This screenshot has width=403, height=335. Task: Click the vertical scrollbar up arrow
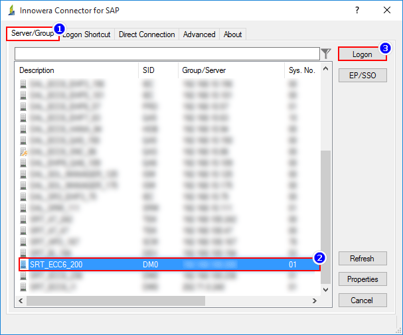pos(325,68)
